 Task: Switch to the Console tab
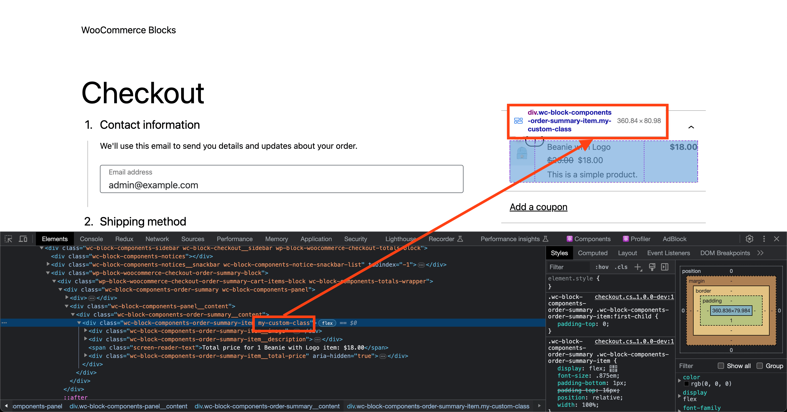click(x=91, y=239)
